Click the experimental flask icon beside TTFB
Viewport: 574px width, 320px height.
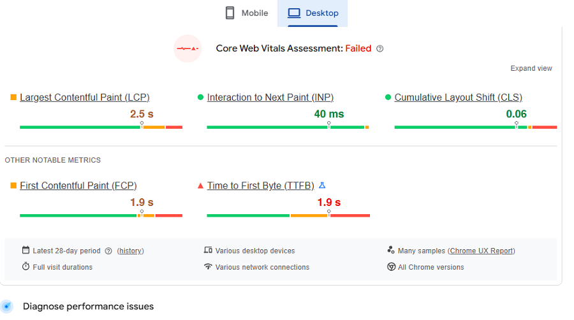(322, 185)
